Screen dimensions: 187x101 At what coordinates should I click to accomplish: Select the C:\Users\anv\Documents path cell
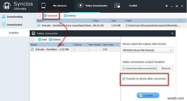pos(153,25)
